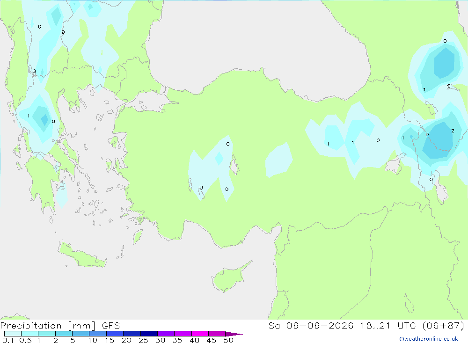Click the '18..21 UTC' time range text
The width and height of the screenshot is (468, 343).
point(388,326)
